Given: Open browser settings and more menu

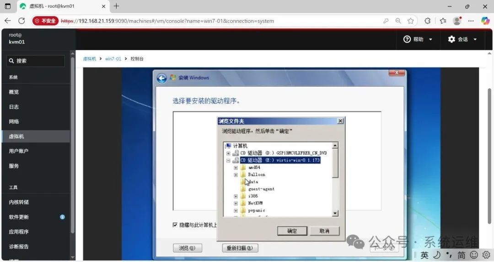Looking at the screenshot, I should click(471, 21).
